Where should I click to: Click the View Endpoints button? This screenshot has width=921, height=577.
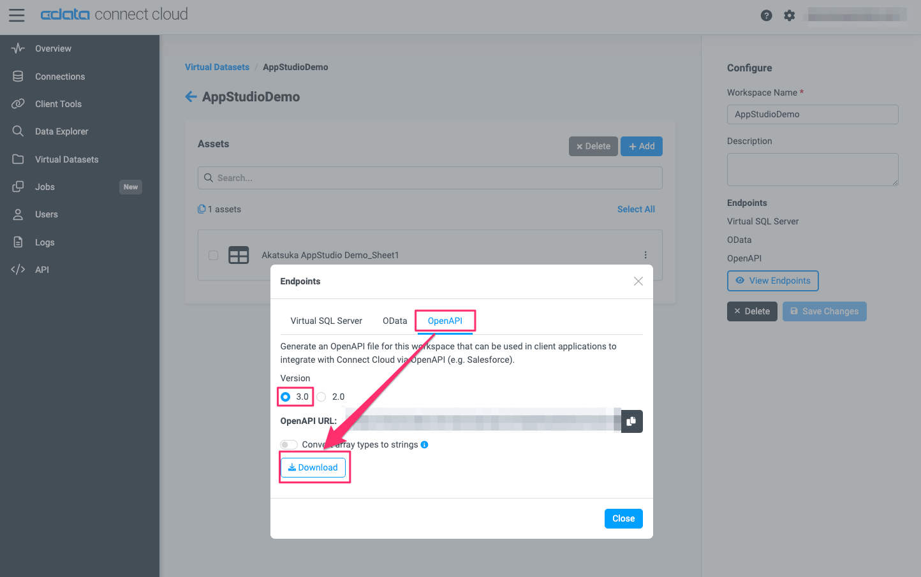tap(772, 281)
